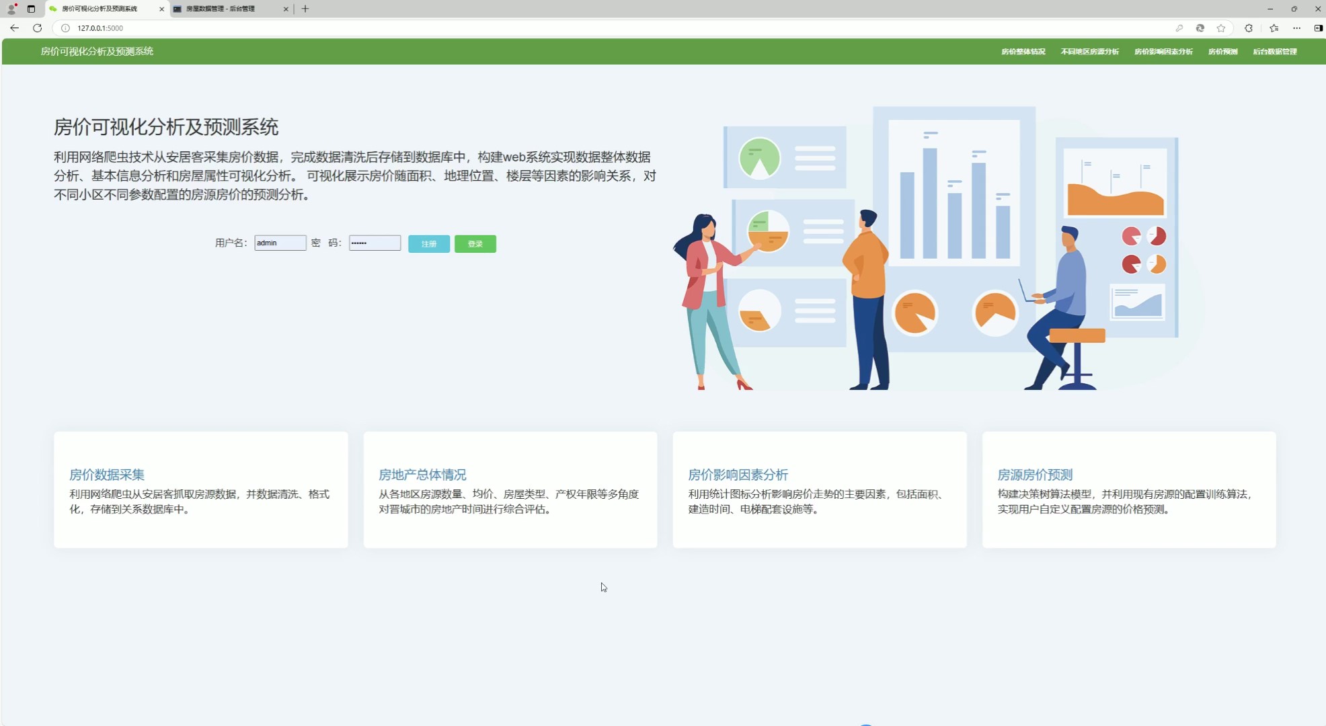This screenshot has height=726, width=1326.
Task: Click the teal 注册 register button
Action: tap(428, 243)
